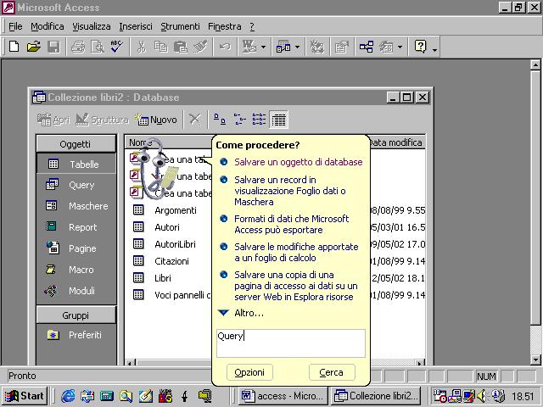Collapse the Oggetti group header
The image size is (543, 407).
[x=76, y=144]
